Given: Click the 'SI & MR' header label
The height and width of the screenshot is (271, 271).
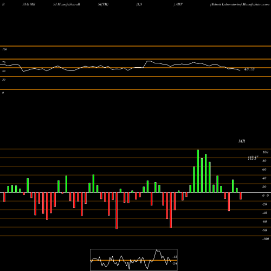Looking at the screenshot, I should 29,4.
